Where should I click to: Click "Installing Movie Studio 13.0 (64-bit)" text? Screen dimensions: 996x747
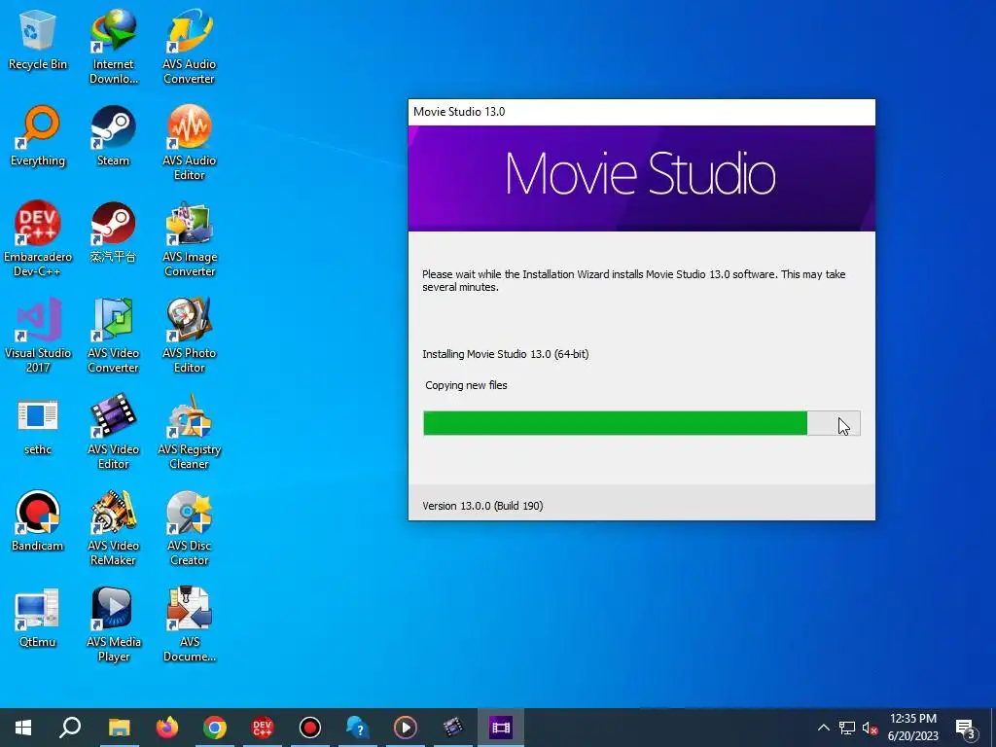[506, 354]
